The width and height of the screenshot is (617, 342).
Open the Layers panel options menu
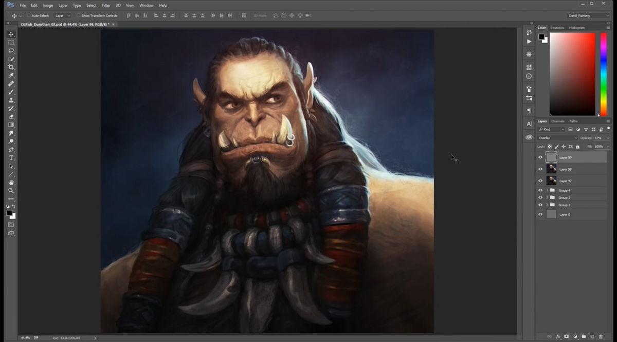point(608,121)
